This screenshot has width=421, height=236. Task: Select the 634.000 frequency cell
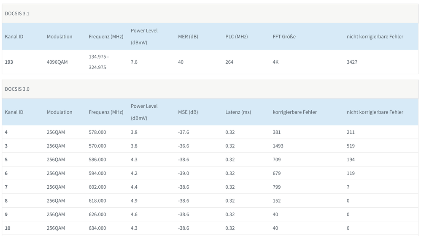[97, 228]
